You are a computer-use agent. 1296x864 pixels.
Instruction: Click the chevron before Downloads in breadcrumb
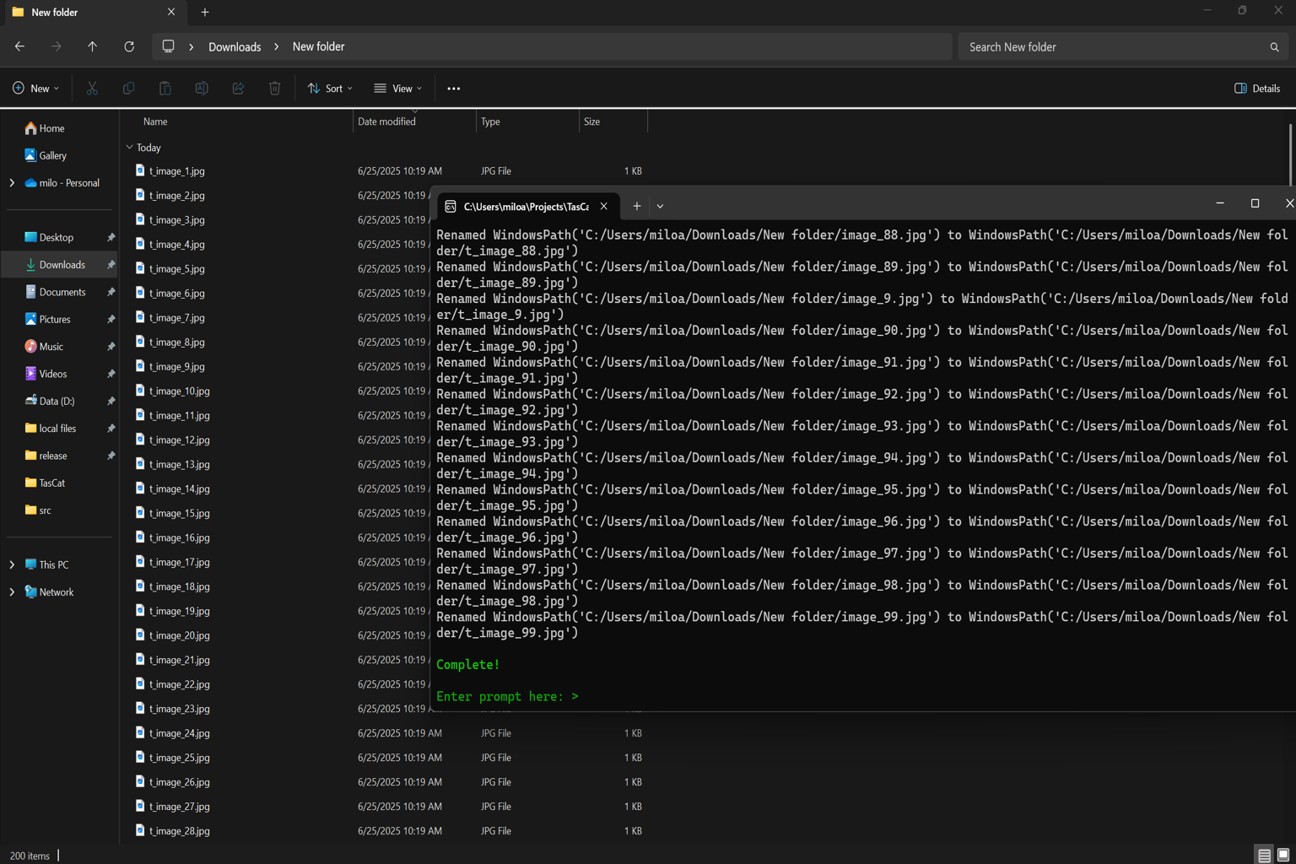tap(192, 46)
